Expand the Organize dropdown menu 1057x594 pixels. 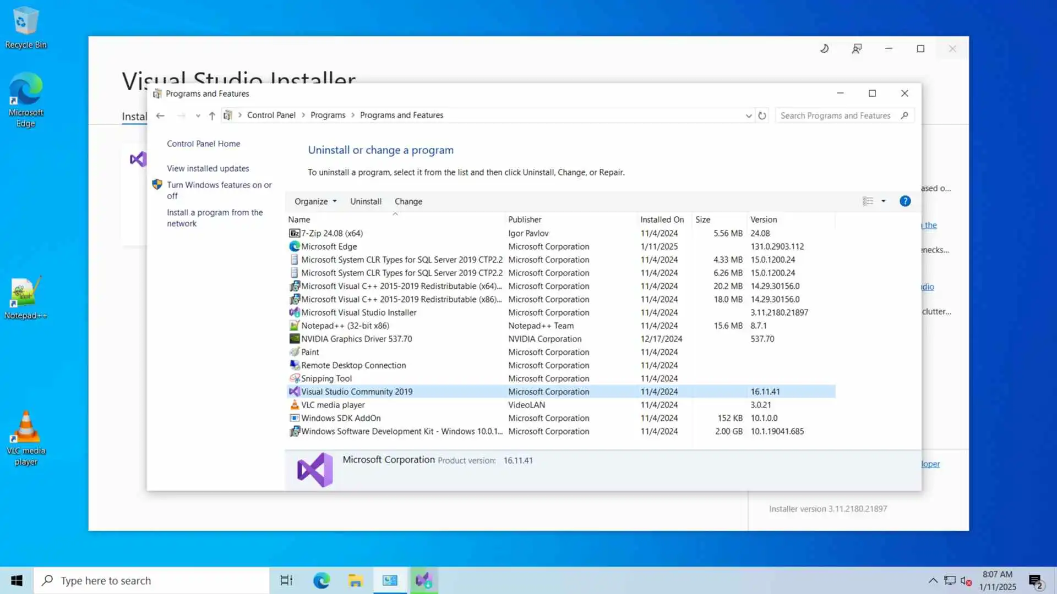pyautogui.click(x=315, y=201)
